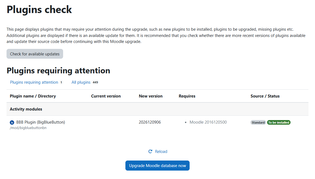315x179 pixels.
Task: Click the Reload link text
Action: [161, 152]
